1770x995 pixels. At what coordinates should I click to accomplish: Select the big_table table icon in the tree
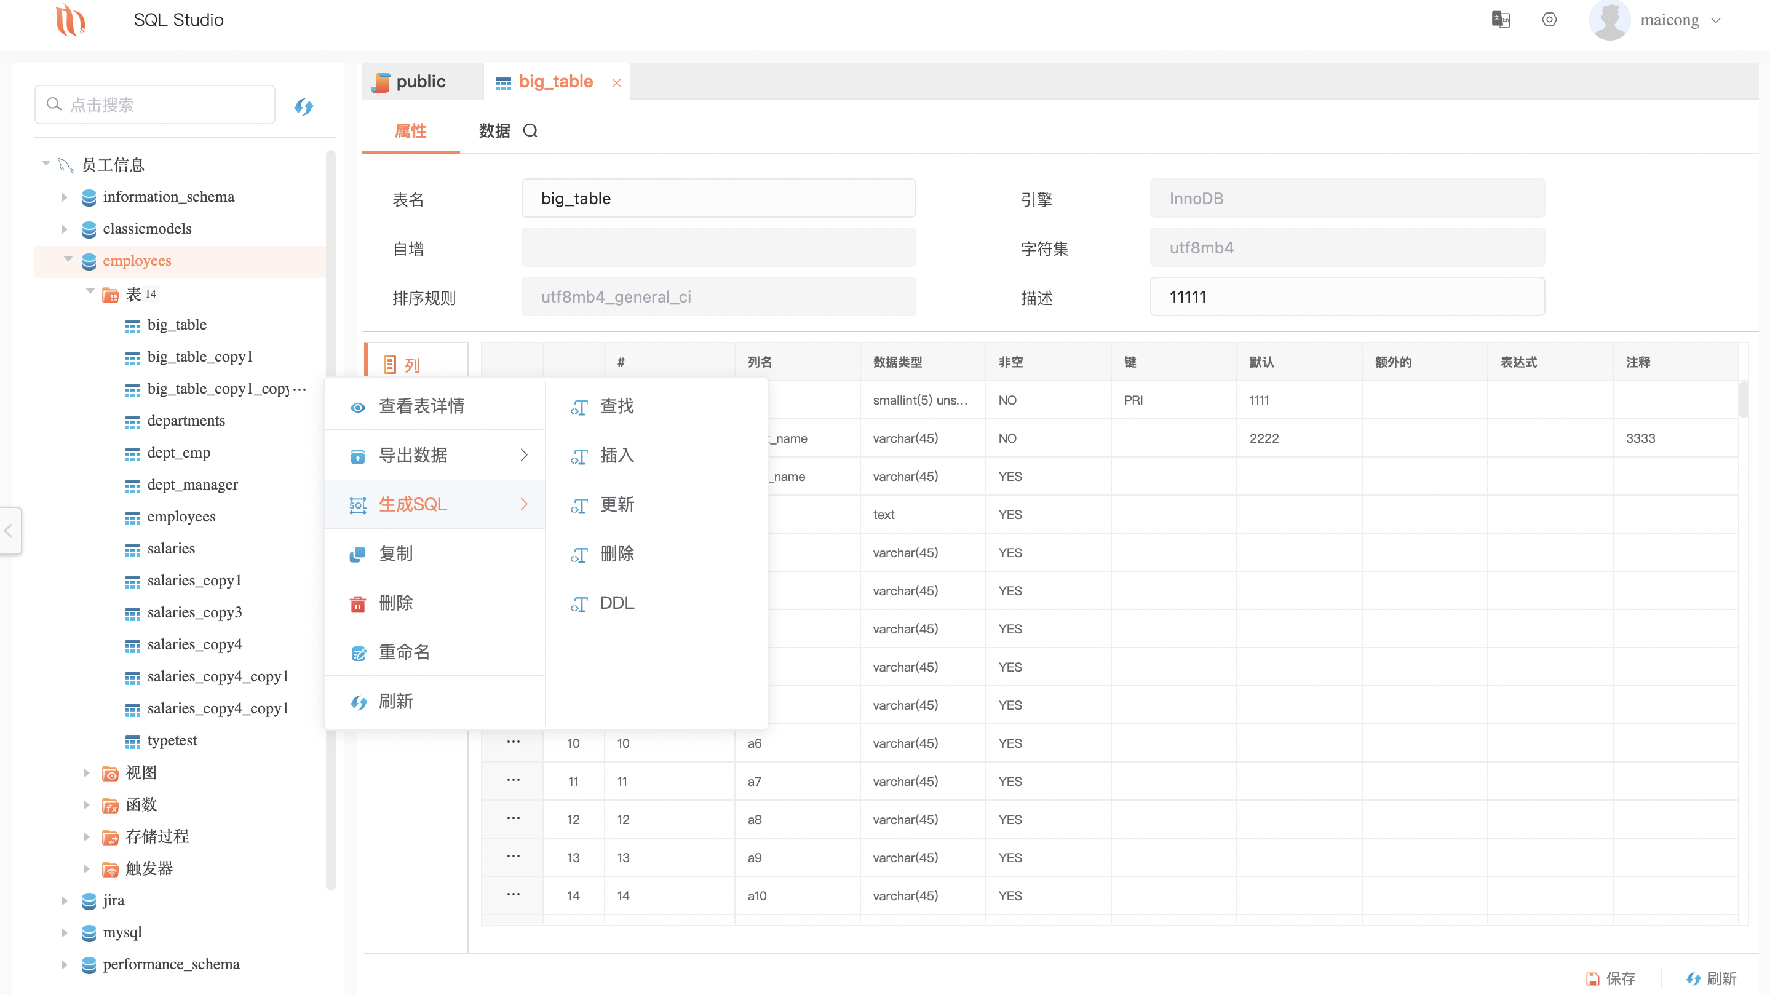(x=133, y=324)
